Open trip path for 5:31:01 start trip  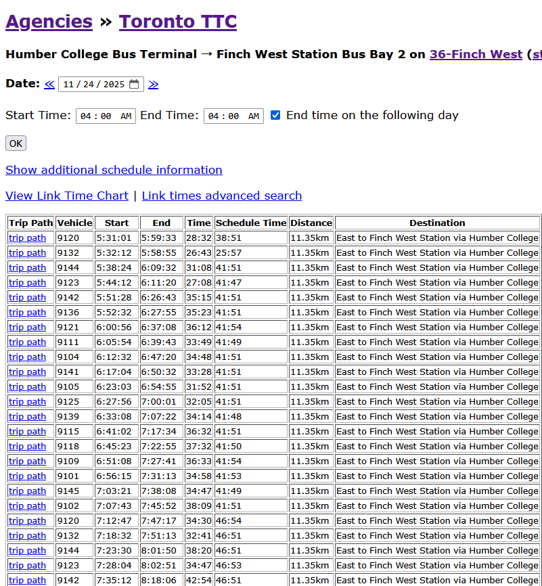[x=27, y=238]
